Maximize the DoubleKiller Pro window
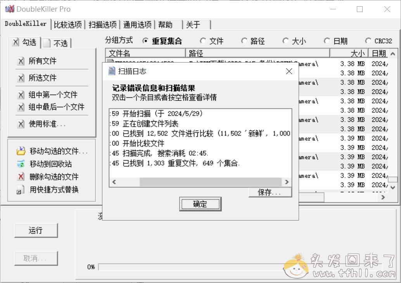The width and height of the screenshot is (401, 283). click(x=360, y=9)
